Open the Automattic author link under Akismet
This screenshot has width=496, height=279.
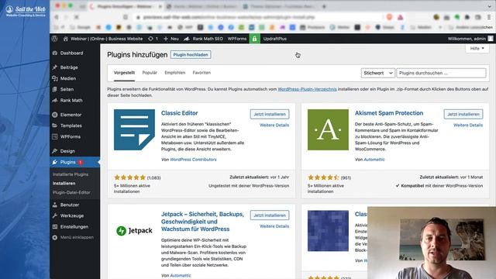click(x=374, y=160)
